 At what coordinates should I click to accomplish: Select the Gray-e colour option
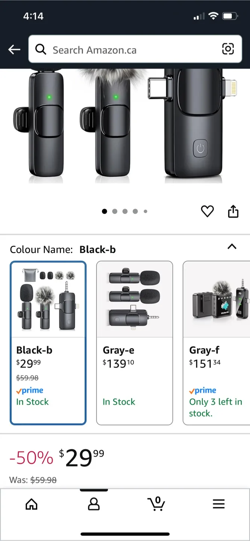pyautogui.click(x=135, y=343)
